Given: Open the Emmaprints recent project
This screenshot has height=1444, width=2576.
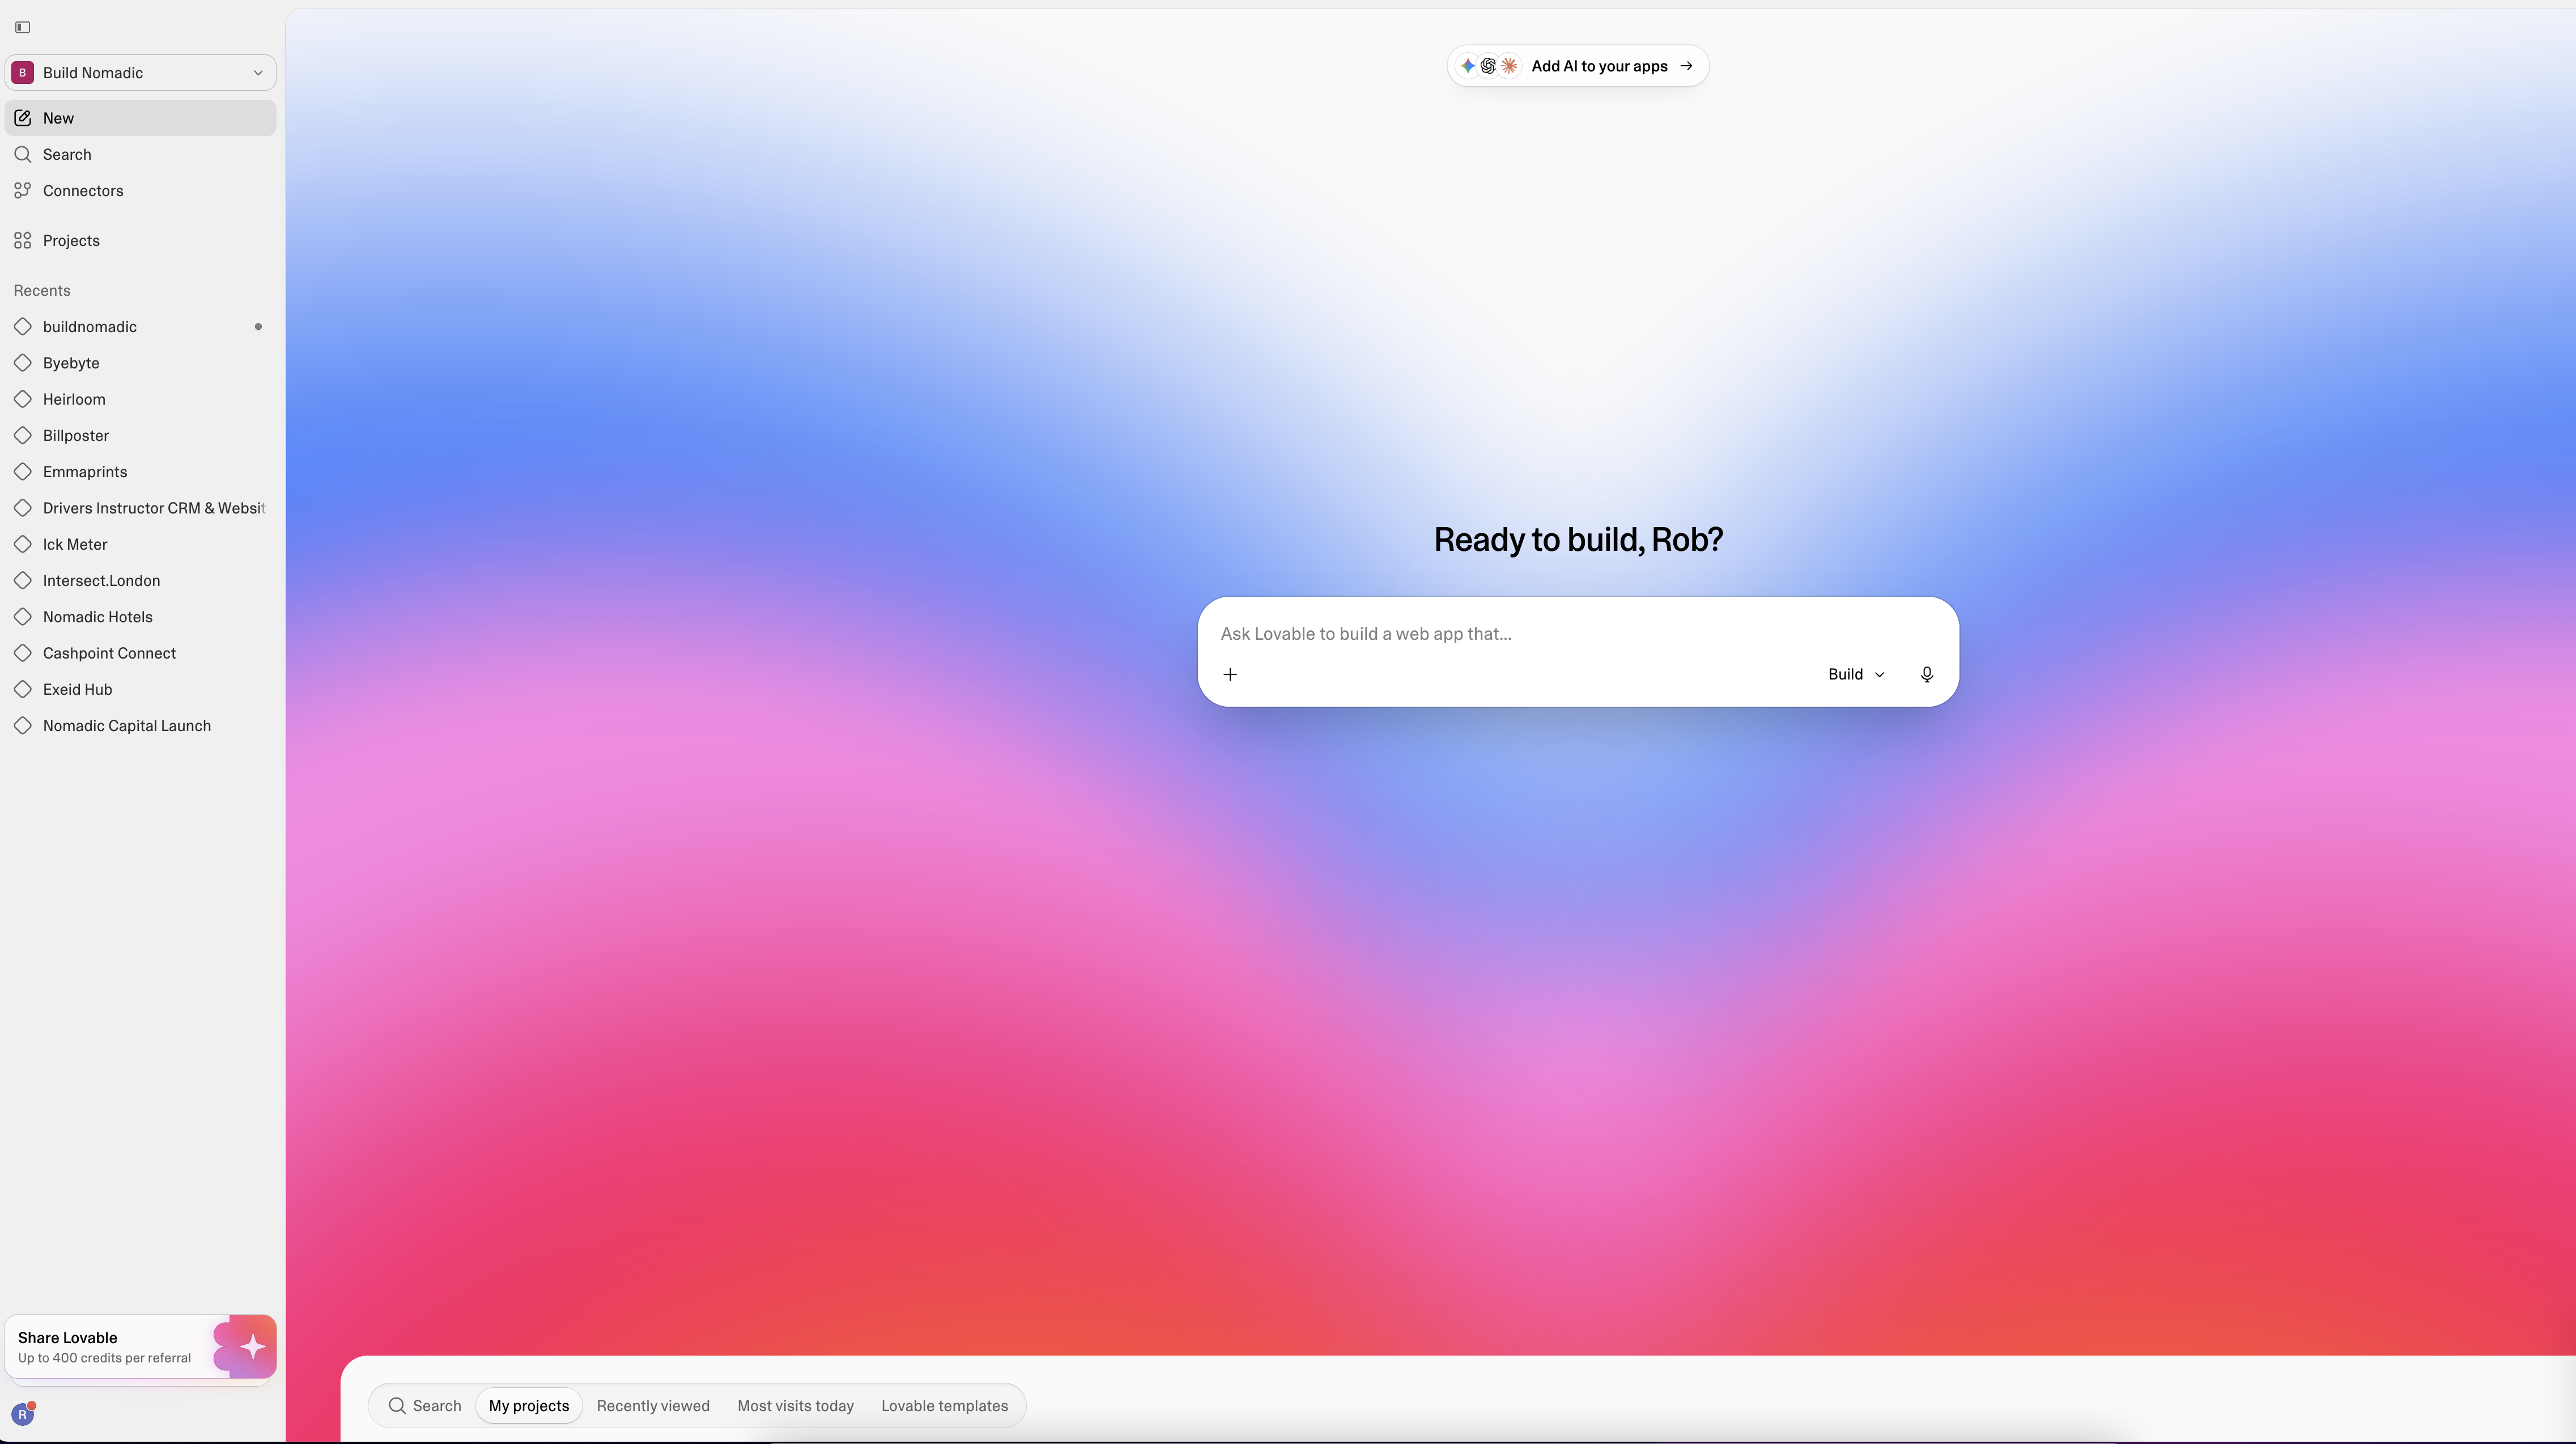Looking at the screenshot, I should click(x=140, y=472).
